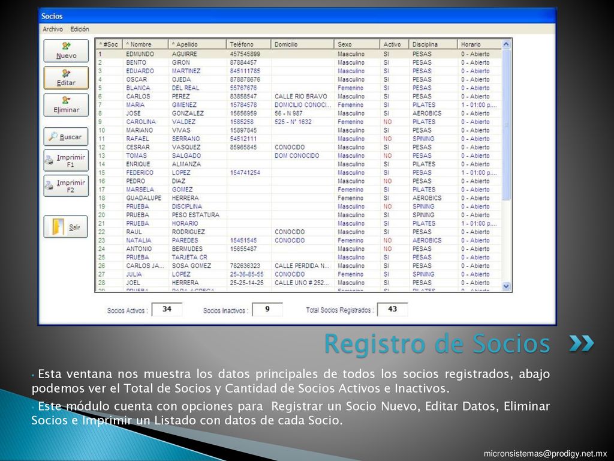Click the printer icon on Imprimir F2
The width and height of the screenshot is (614, 461).
pyautogui.click(x=49, y=186)
